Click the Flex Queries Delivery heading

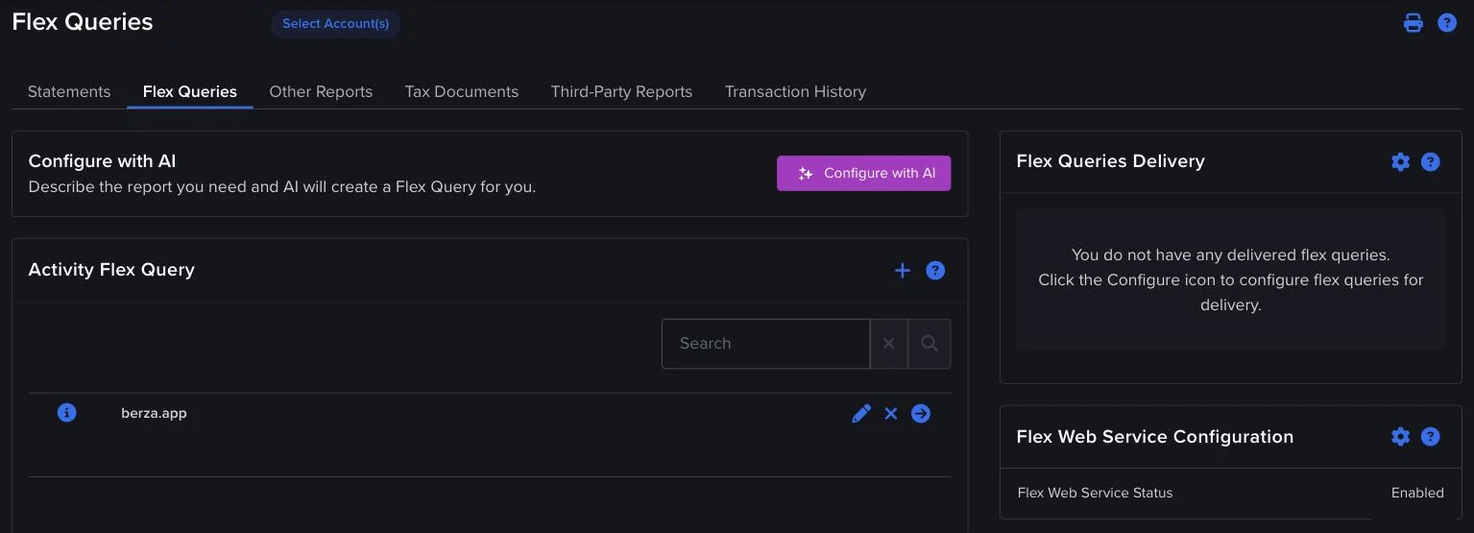(1110, 161)
